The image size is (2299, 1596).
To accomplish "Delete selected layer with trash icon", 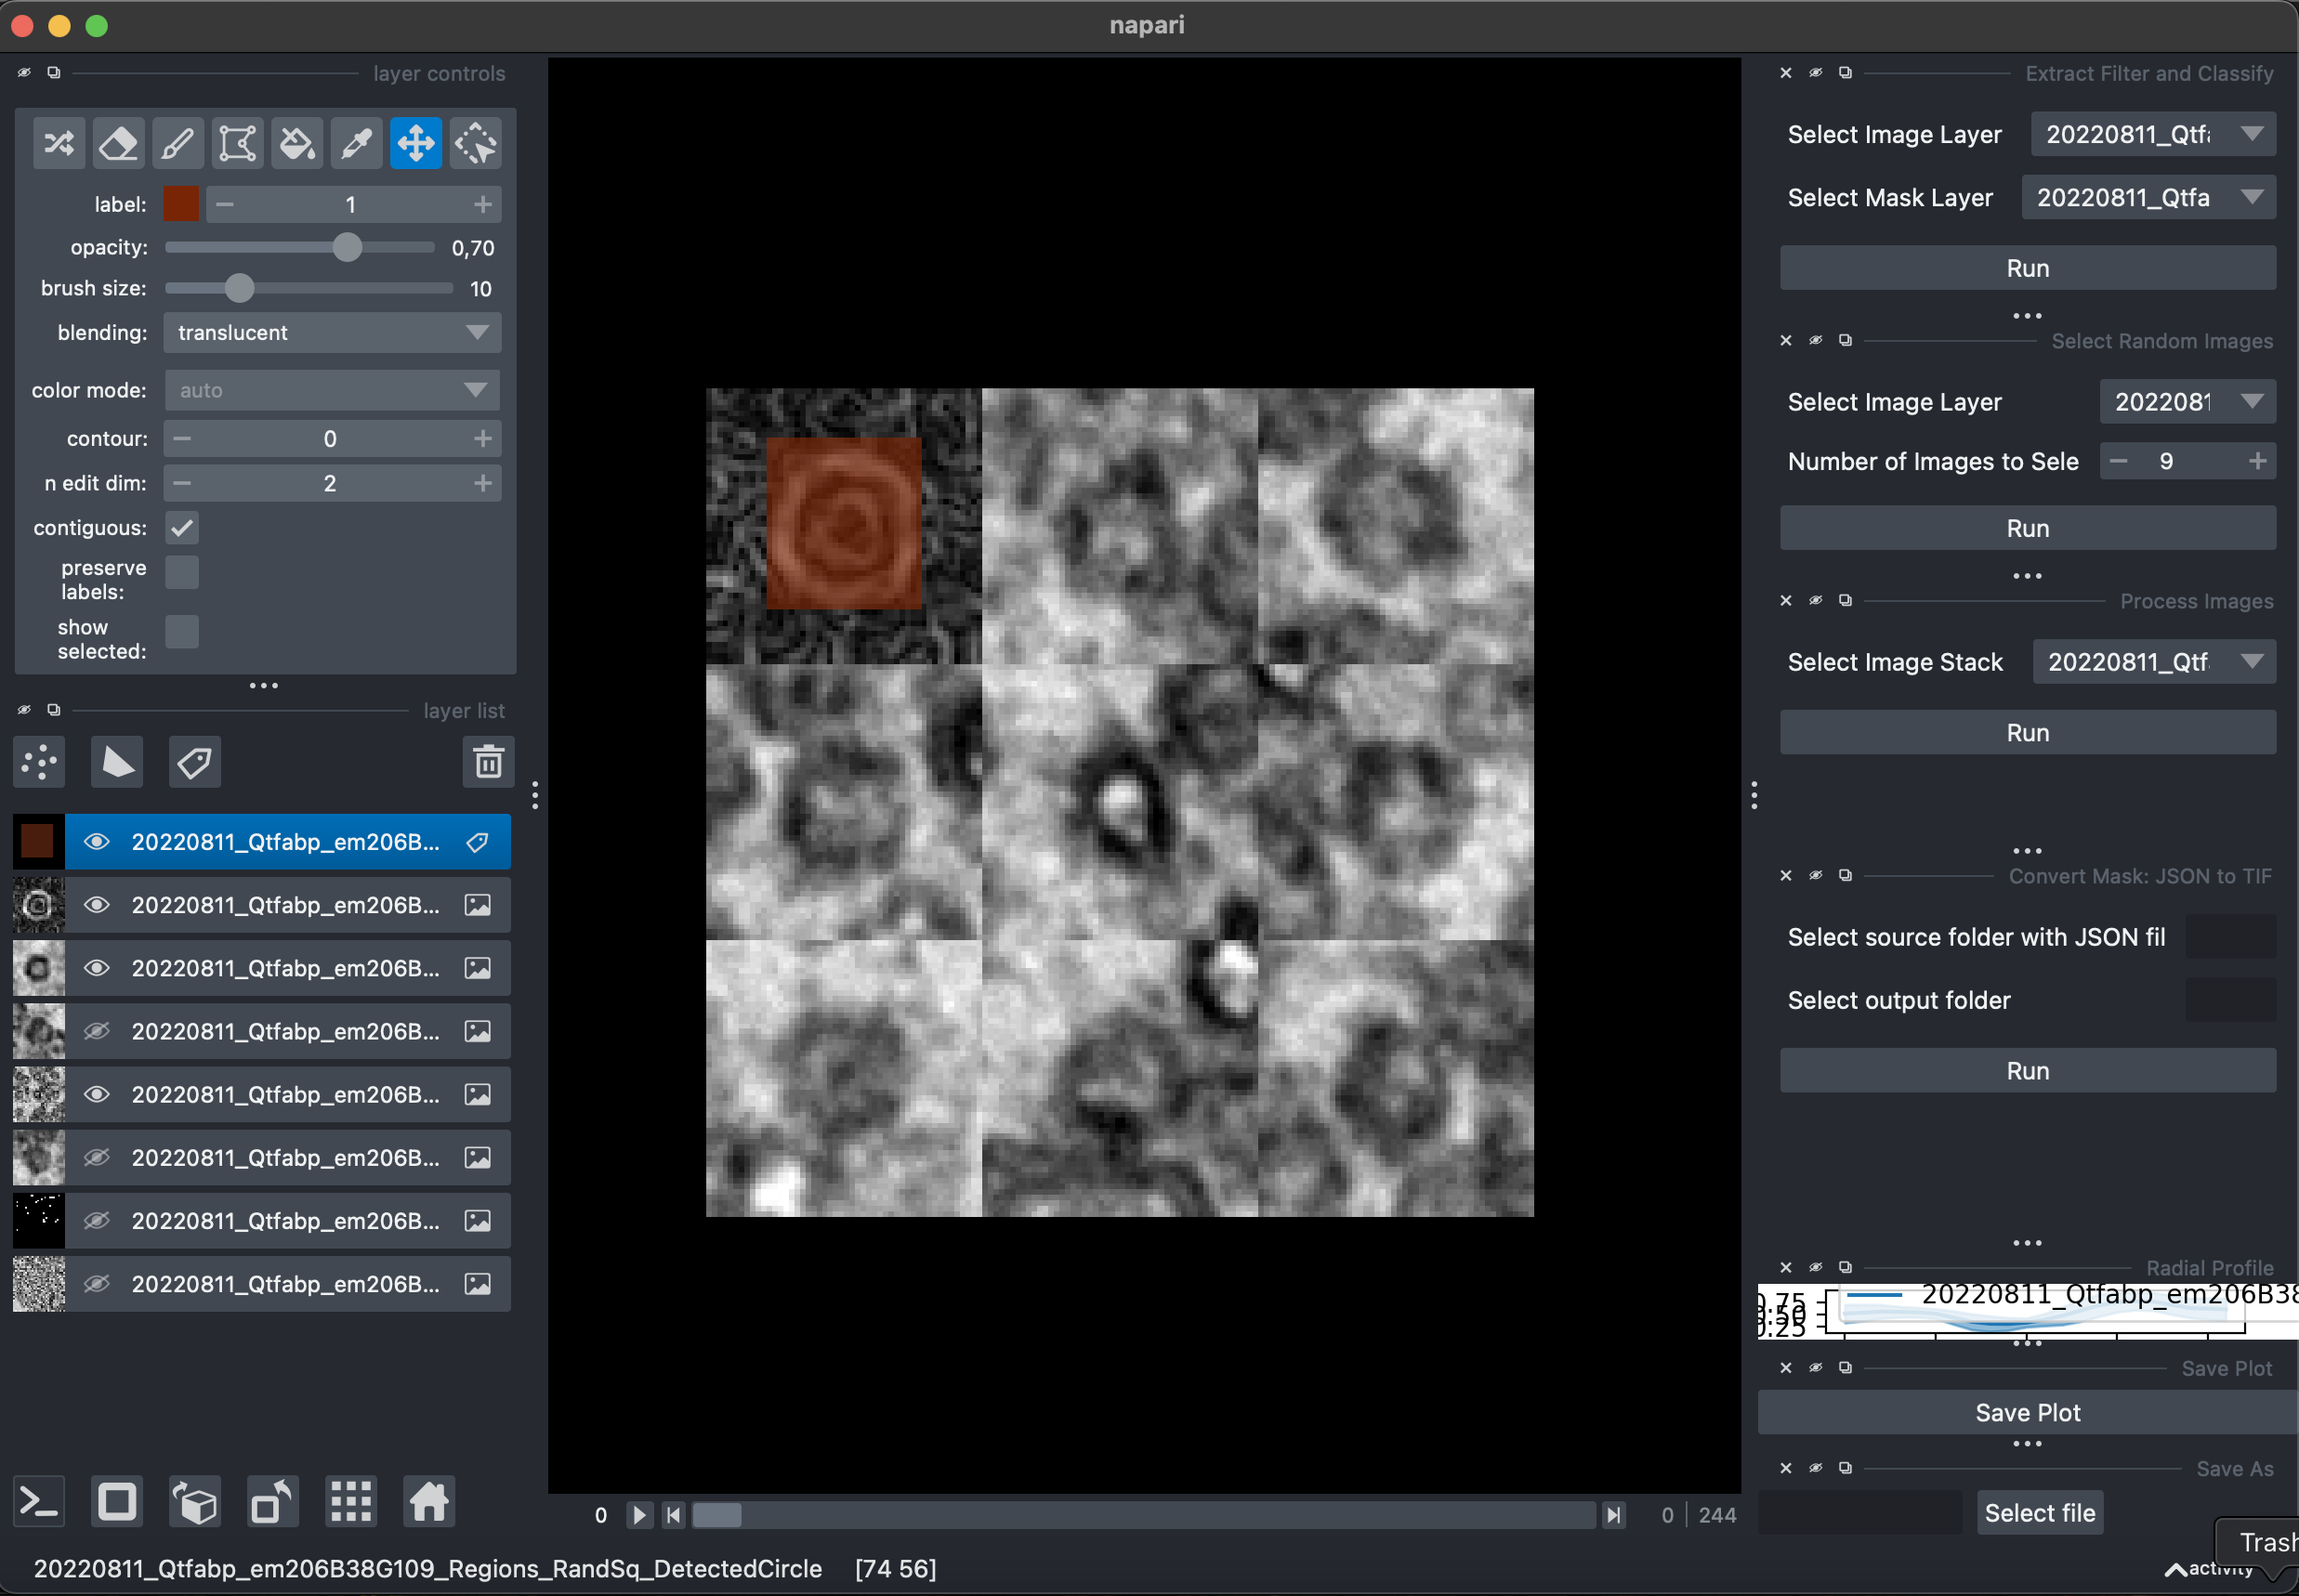I will 488,762.
